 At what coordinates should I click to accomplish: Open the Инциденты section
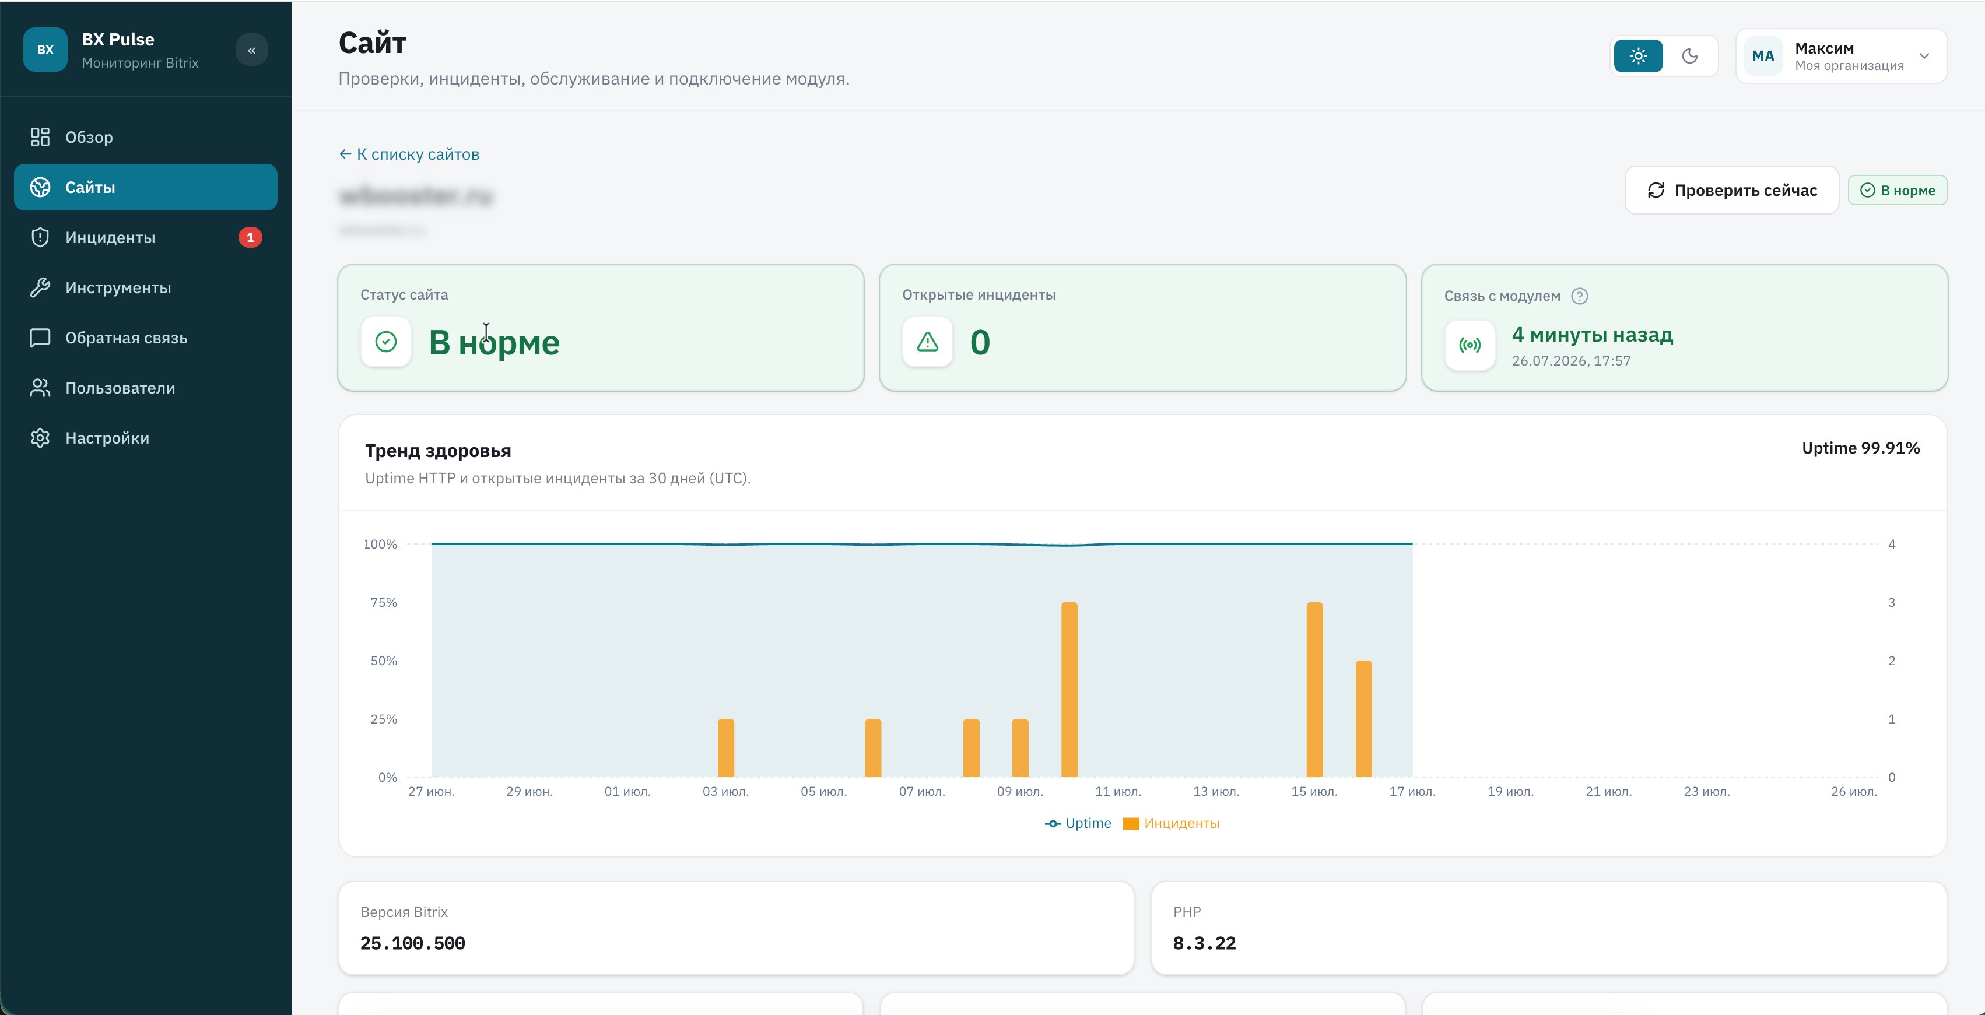[146, 237]
